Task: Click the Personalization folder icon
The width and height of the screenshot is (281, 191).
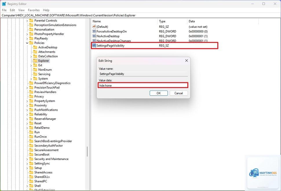Action: click(31, 29)
